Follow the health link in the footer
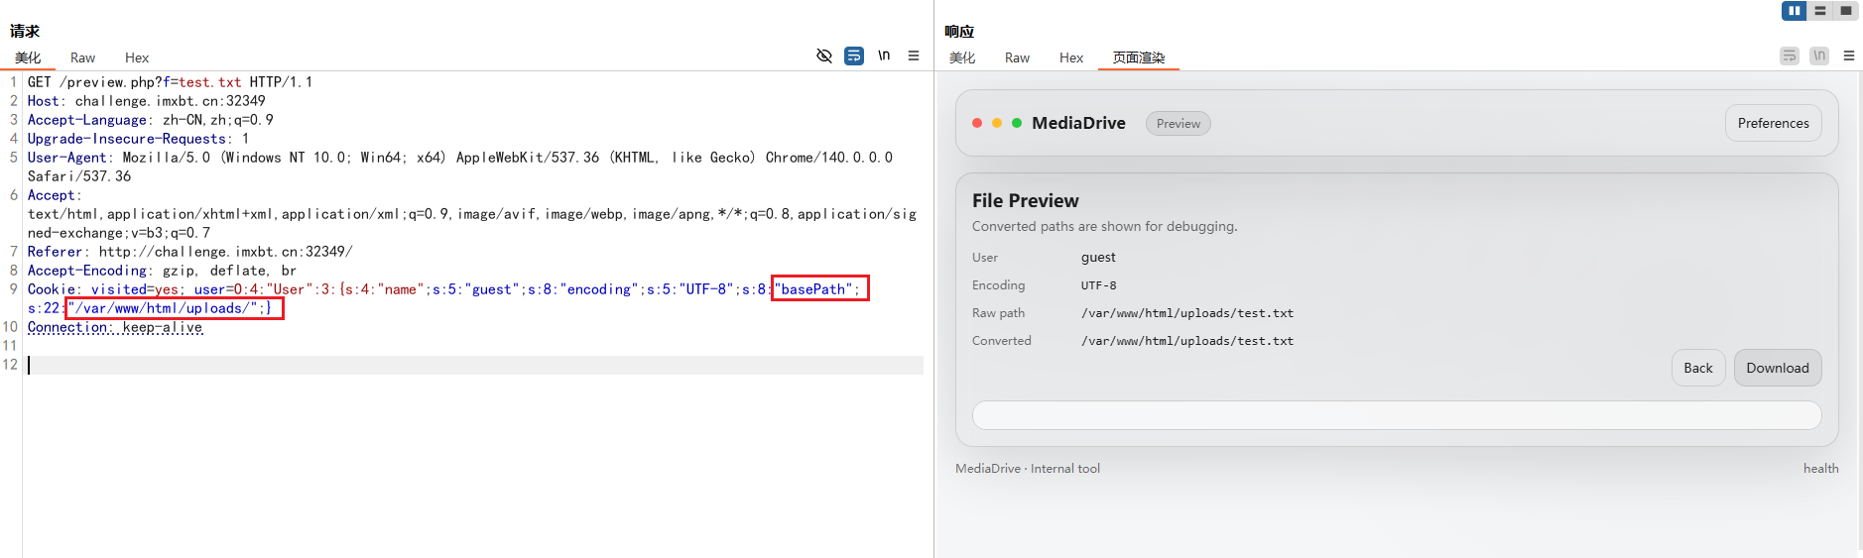The height and width of the screenshot is (558, 1863). click(x=1820, y=469)
